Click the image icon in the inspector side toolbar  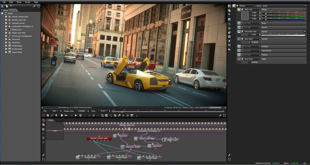229,37
